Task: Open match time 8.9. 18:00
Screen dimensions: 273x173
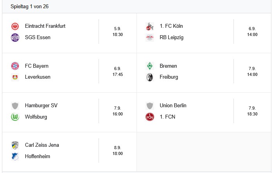Action: pos(118,151)
